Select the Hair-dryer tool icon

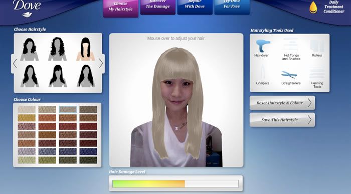coord(263,46)
